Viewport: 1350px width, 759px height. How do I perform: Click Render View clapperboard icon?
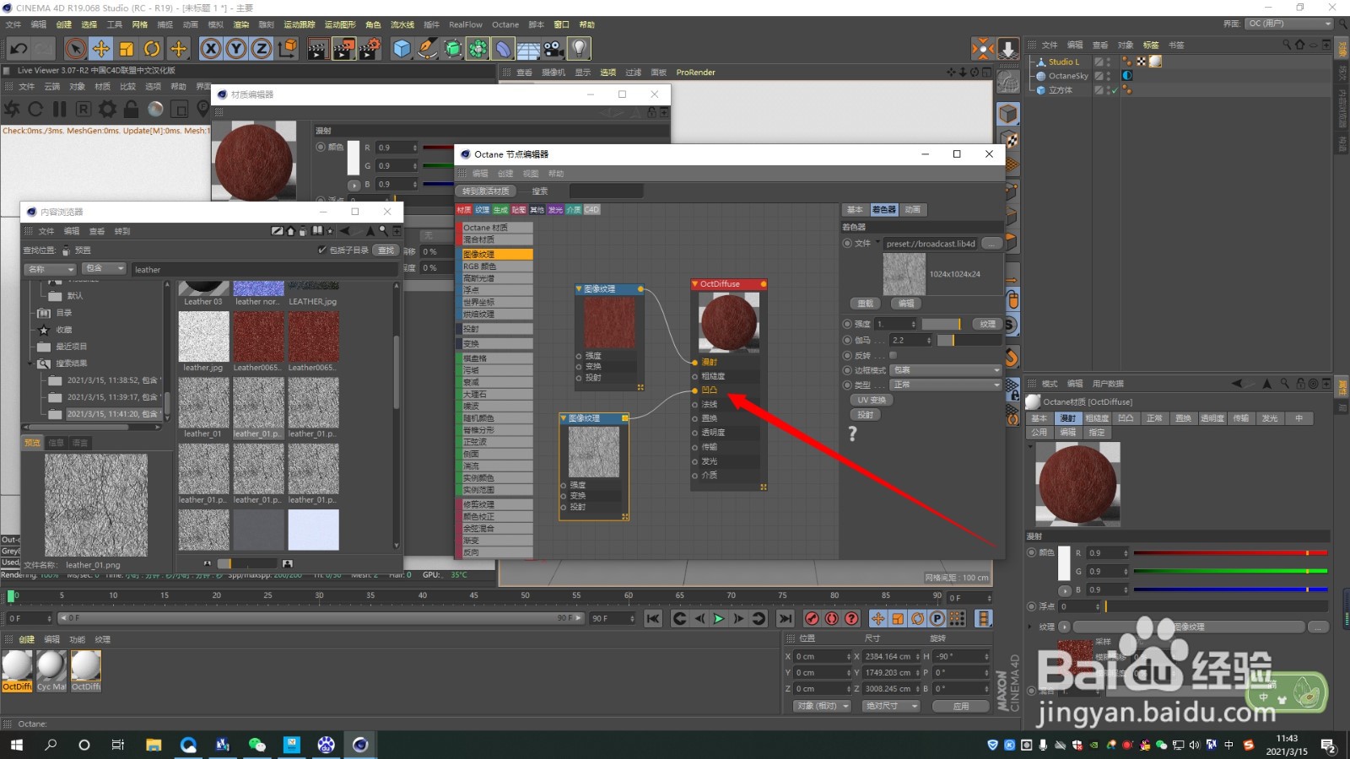point(318,48)
